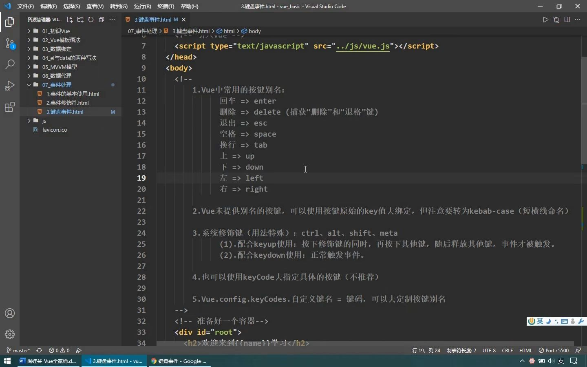Change UTF-8 file encoding
Viewport: 587px width, 367px height.
489,350
